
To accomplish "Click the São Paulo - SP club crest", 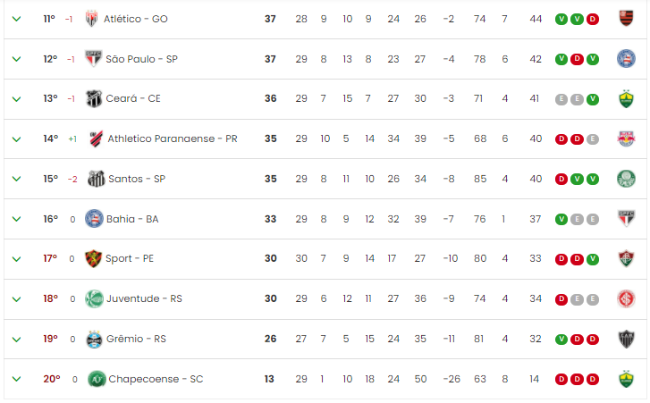I will [x=93, y=59].
